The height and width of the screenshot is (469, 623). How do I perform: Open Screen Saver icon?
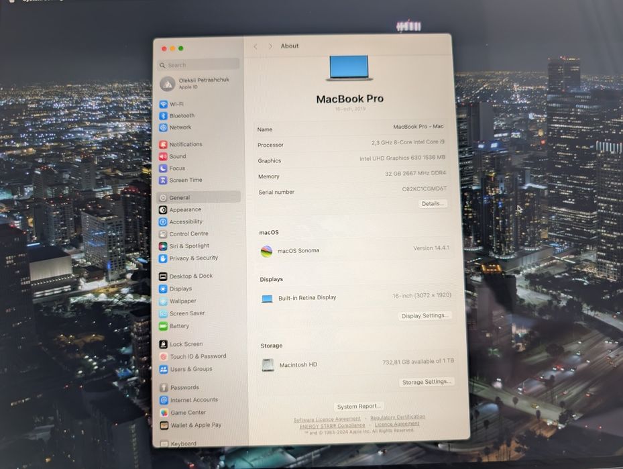163,313
